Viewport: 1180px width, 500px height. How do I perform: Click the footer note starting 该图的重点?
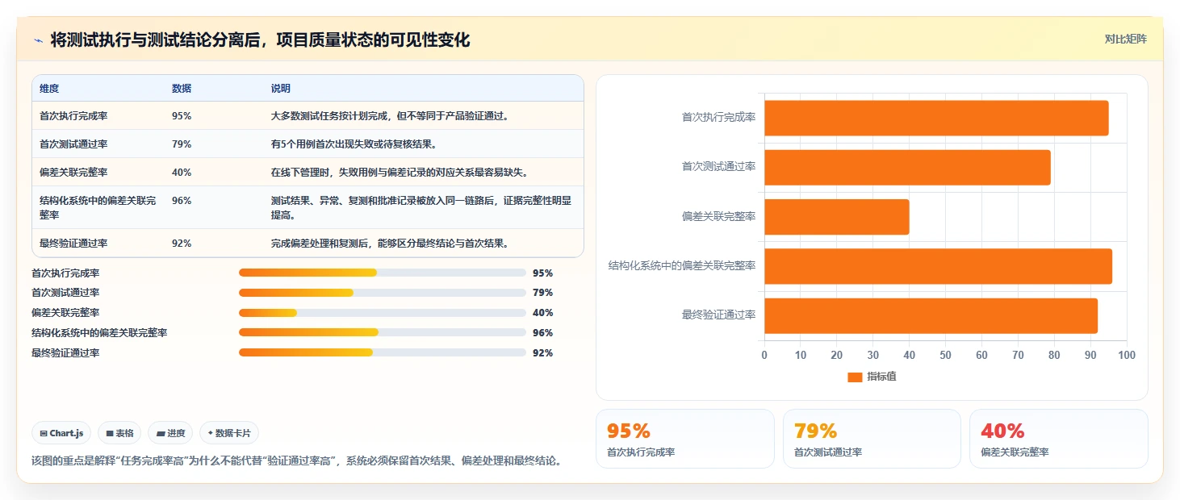(x=296, y=461)
